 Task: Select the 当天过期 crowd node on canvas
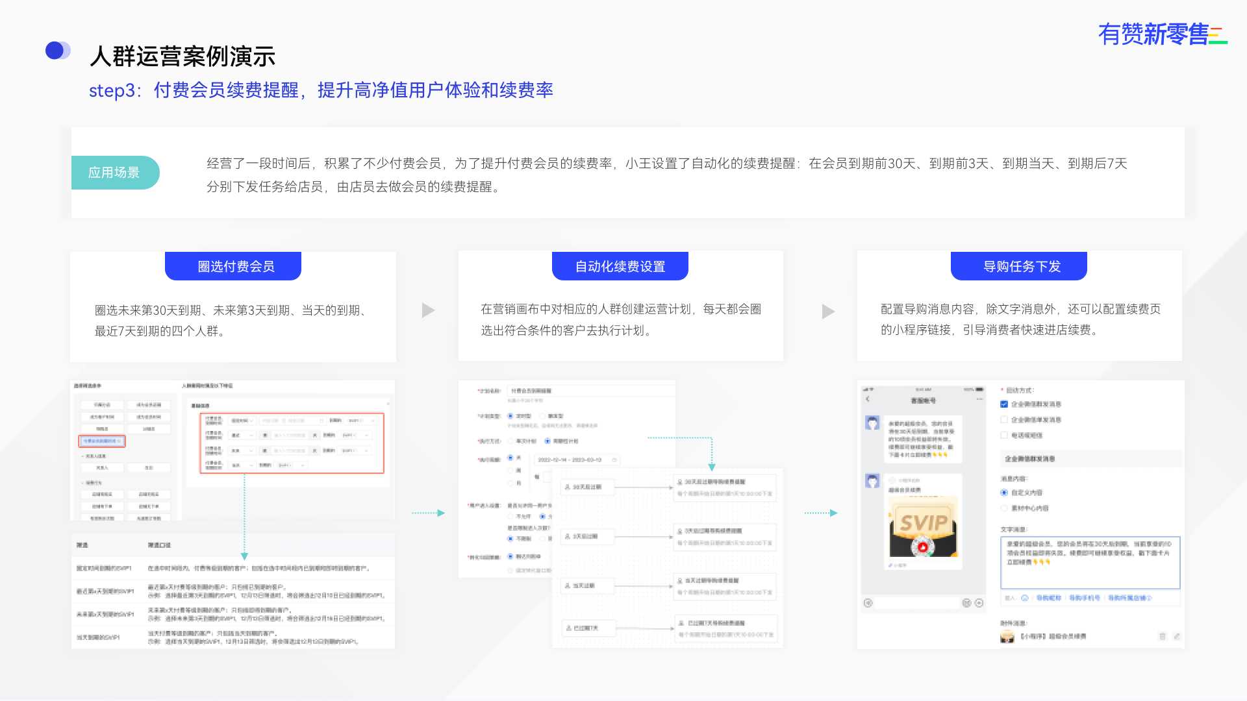pos(587,585)
